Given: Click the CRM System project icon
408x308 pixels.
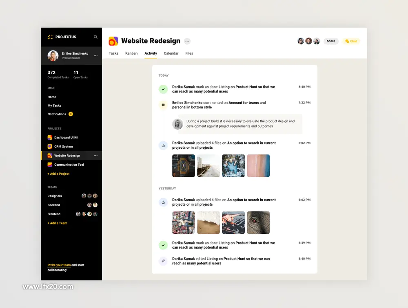Looking at the screenshot, I should (50, 146).
